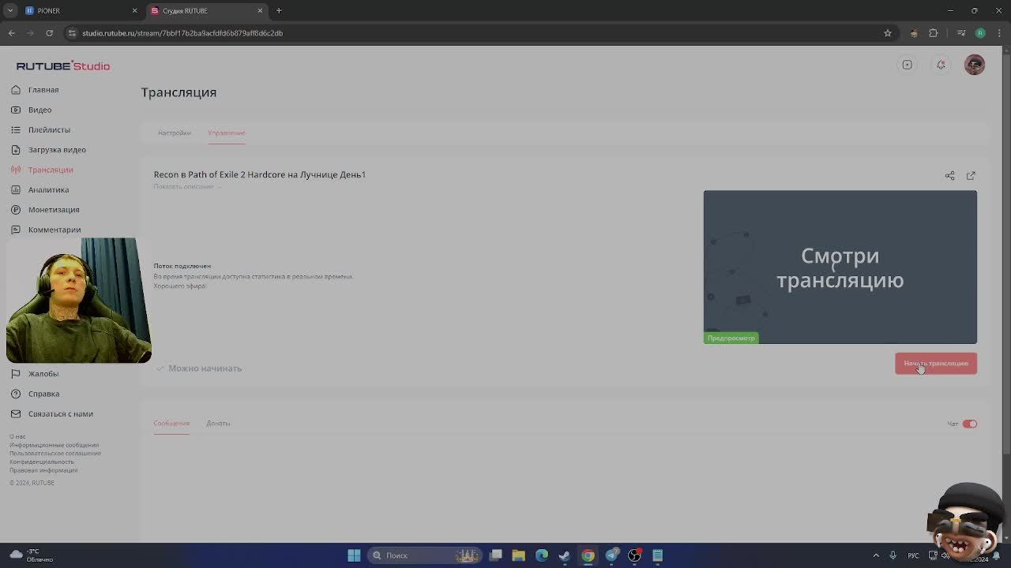Open Информационные сообщения footer link
Viewport: 1011px width, 568px height.
coord(54,445)
